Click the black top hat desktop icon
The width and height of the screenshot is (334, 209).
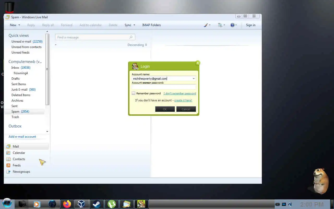coord(9,7)
